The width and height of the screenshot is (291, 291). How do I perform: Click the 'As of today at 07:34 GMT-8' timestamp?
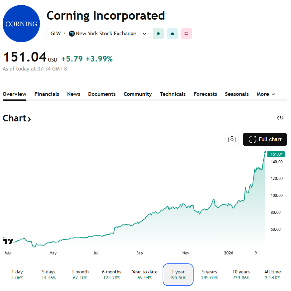coord(35,69)
